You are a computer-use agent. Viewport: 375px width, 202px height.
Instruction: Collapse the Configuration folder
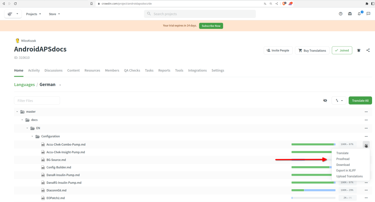[x=32, y=136]
